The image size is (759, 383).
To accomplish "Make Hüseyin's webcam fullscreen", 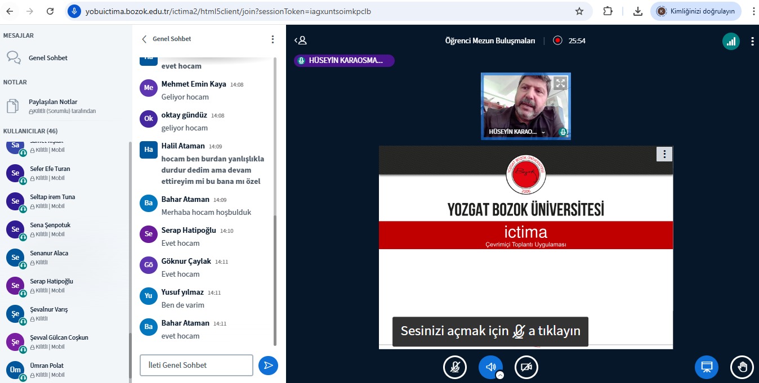I will (x=560, y=83).
